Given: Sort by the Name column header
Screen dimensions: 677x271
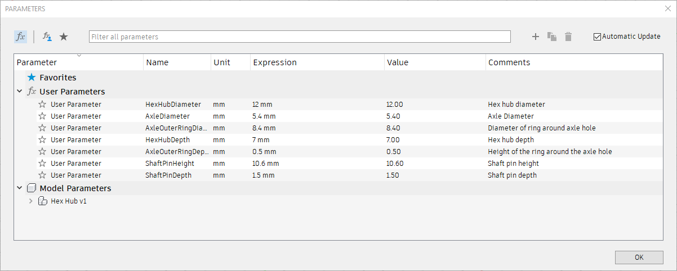Looking at the screenshot, I should [157, 62].
